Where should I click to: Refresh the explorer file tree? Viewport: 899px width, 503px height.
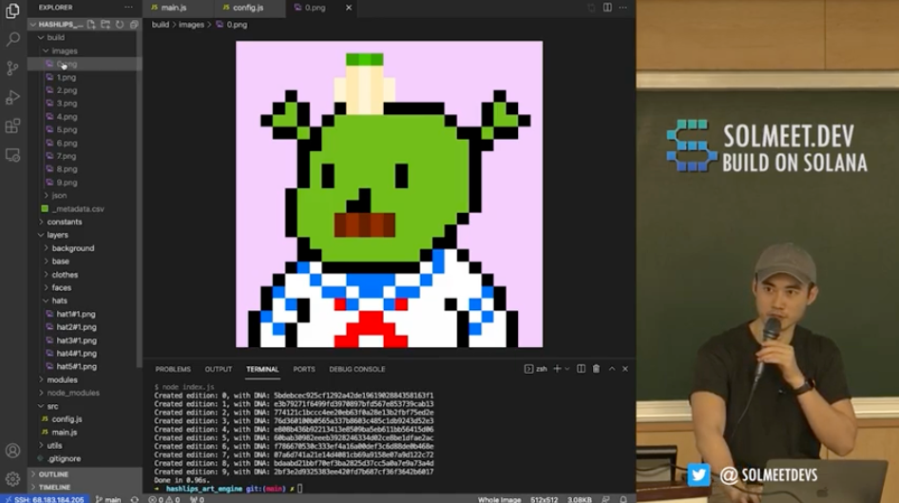[119, 24]
